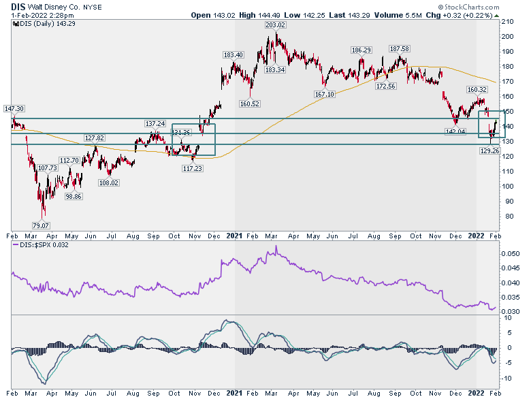Click the 1-Feb-2022 2:28pm timestamp
531x399 pixels.
(x=42, y=16)
